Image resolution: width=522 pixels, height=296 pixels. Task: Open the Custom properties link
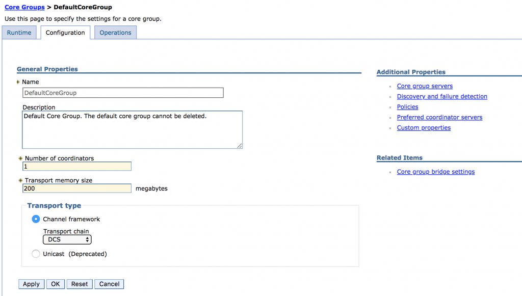424,128
